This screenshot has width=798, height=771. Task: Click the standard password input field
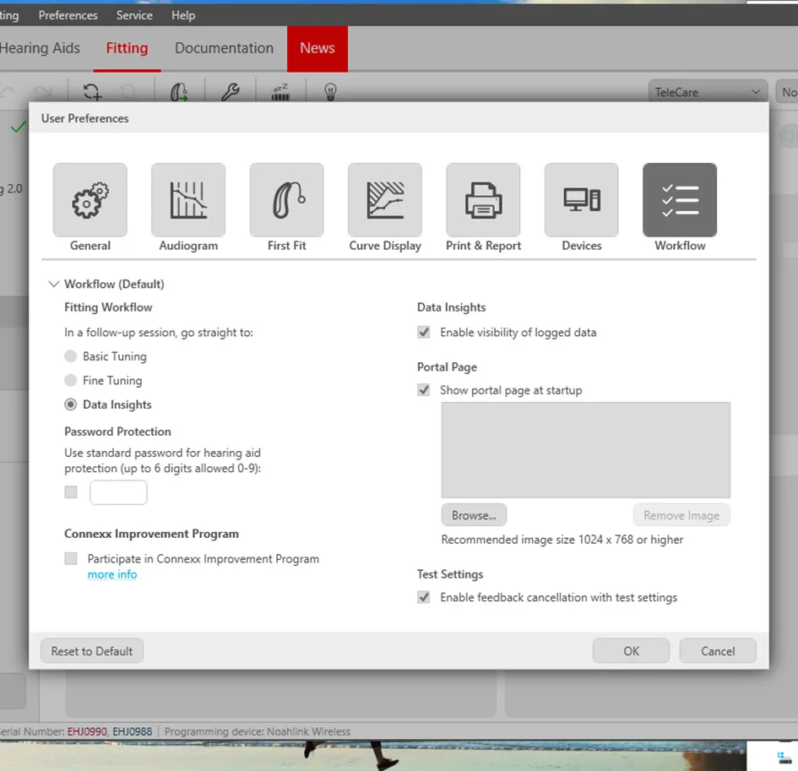[x=118, y=492]
